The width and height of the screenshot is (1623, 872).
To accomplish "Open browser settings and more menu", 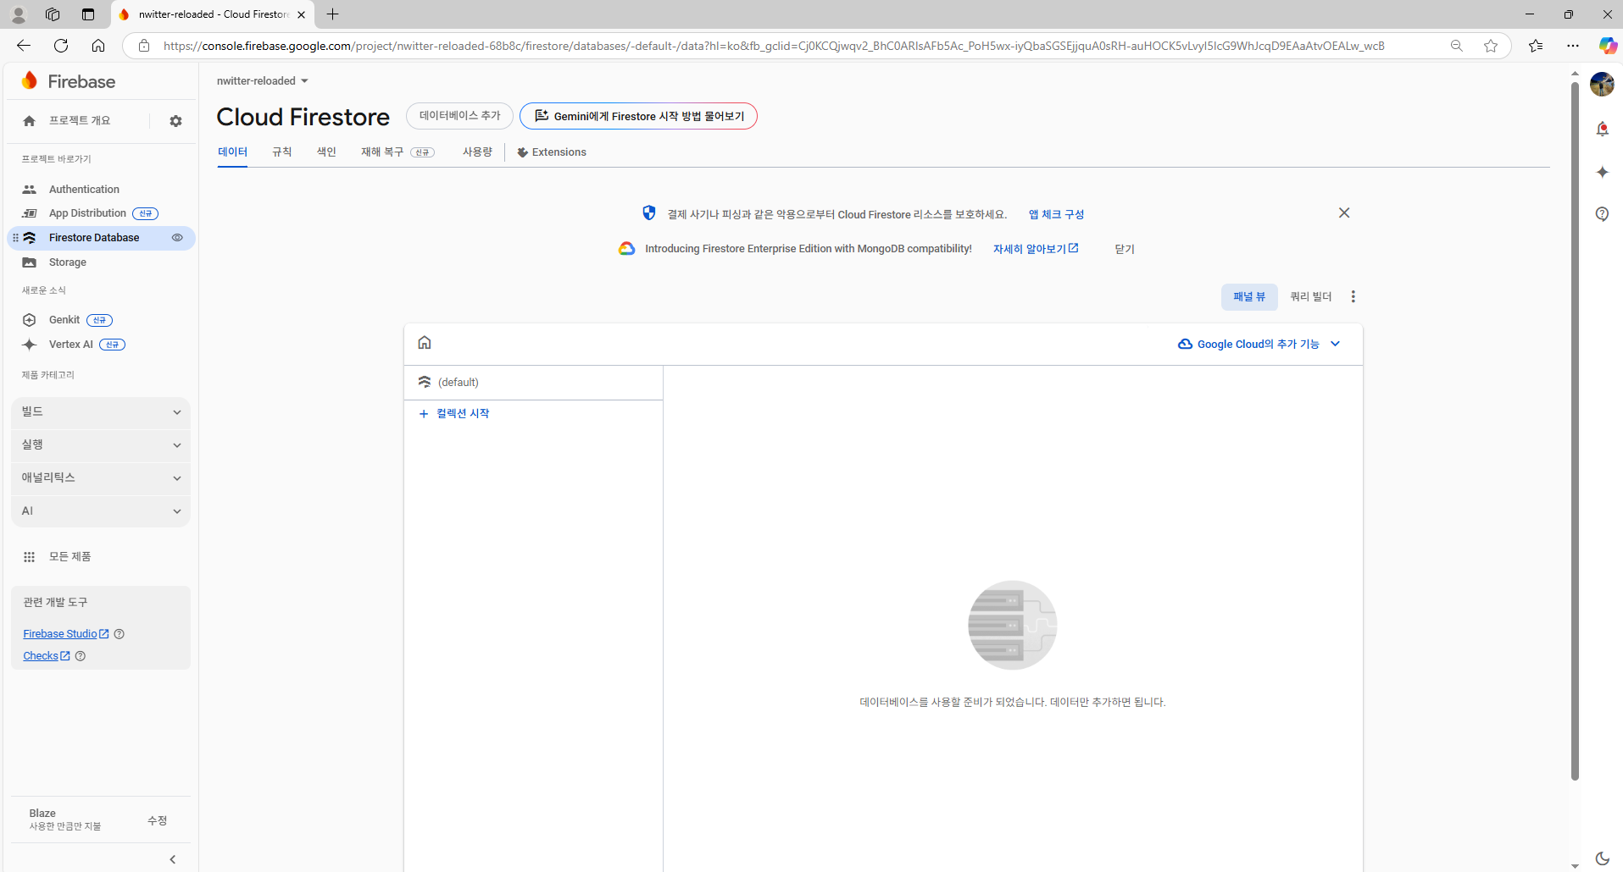I will 1573,46.
